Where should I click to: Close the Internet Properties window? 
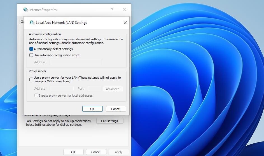(x=124, y=10)
